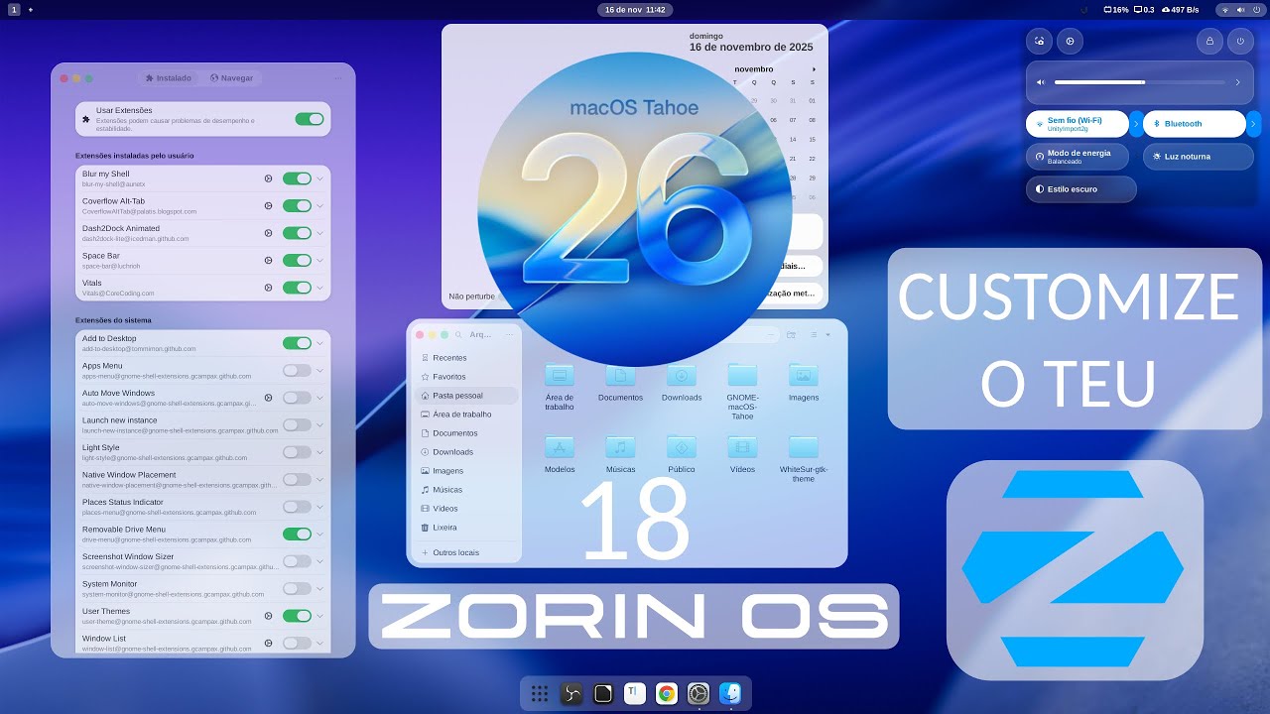1270x714 pixels.
Task: Click the screenshot button in quick settings
Action: [x=1039, y=41]
